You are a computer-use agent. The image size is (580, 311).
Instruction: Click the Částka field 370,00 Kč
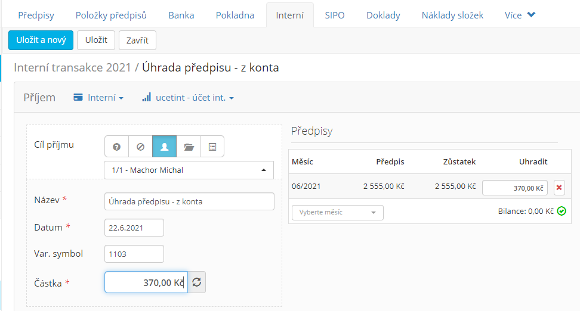pyautogui.click(x=146, y=282)
